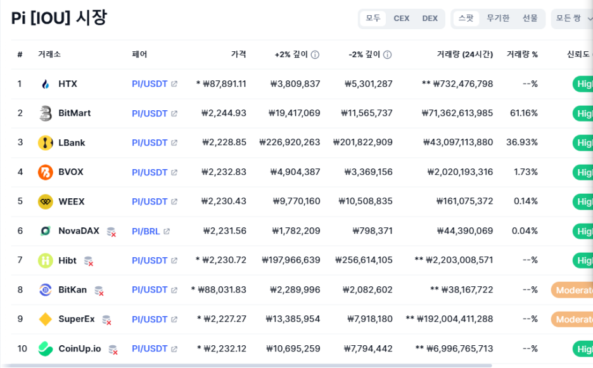Open the PI/USDT pair link for BitMart
This screenshot has width=593, height=368.
pyautogui.click(x=150, y=113)
